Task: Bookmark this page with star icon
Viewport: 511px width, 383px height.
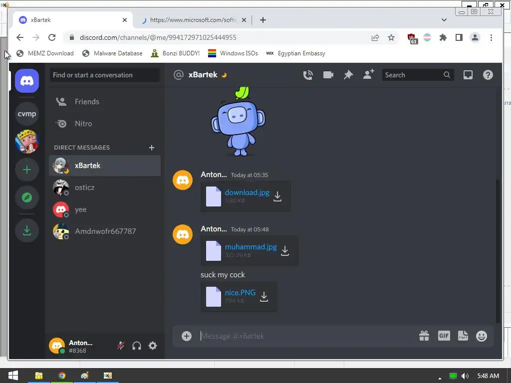Action: pyautogui.click(x=391, y=37)
